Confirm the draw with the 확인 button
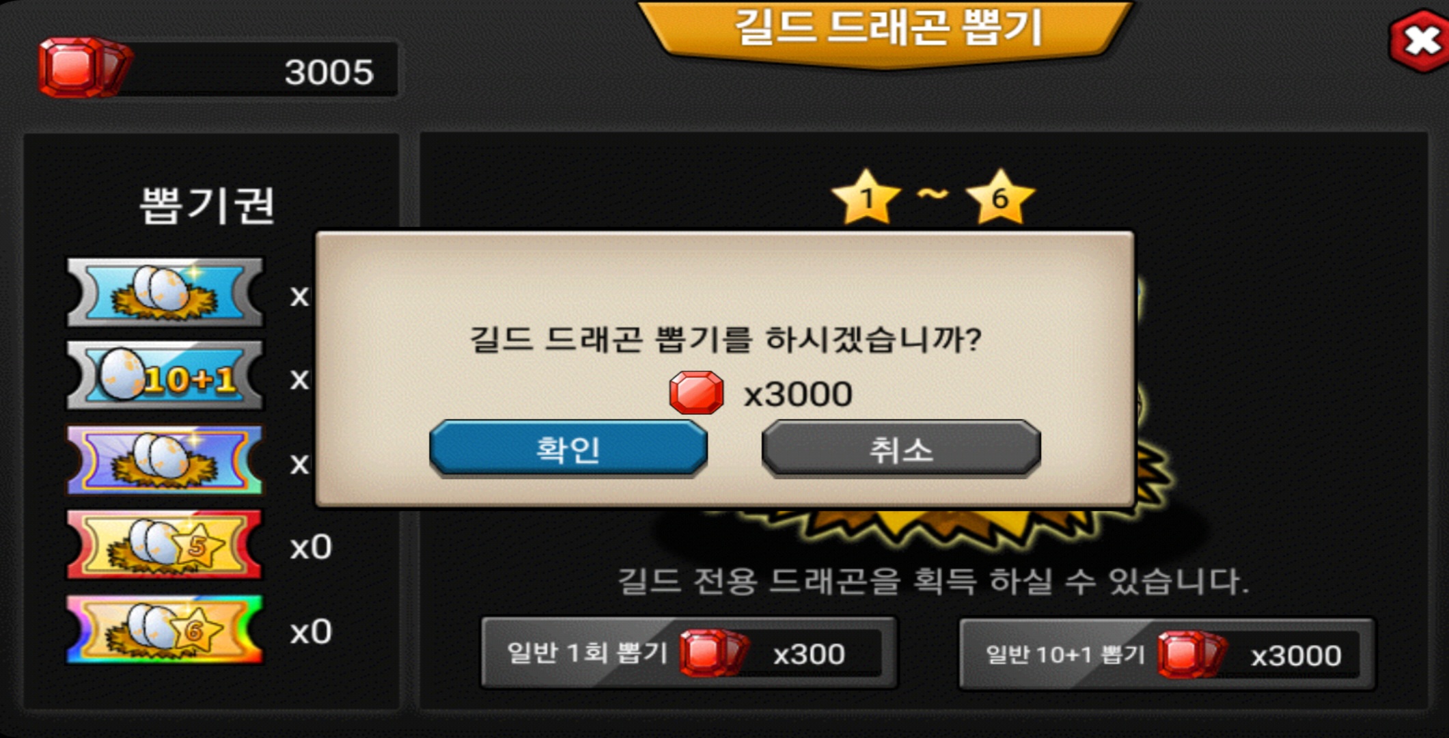 568,448
